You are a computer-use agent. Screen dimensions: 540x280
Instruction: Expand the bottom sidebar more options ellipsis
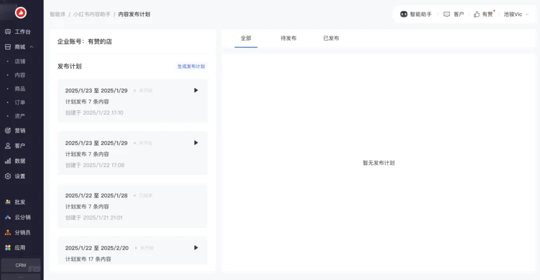pyautogui.click(x=20, y=276)
